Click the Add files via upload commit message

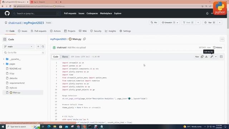(x=77, y=48)
